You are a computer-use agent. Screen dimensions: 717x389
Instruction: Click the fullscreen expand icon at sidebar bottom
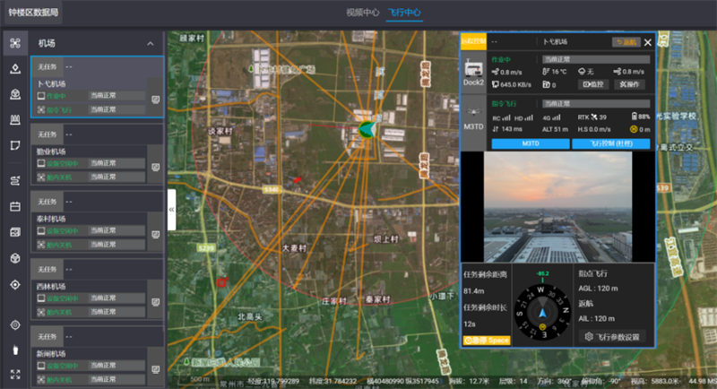coord(13,375)
